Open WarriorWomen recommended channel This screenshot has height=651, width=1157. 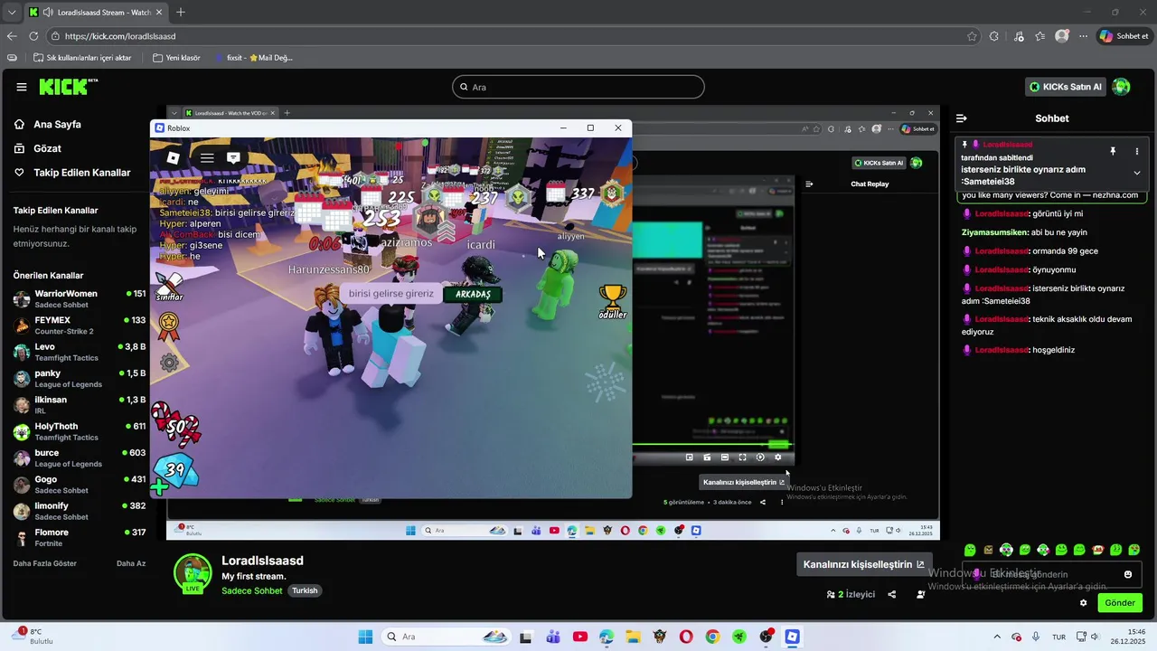coord(80,299)
